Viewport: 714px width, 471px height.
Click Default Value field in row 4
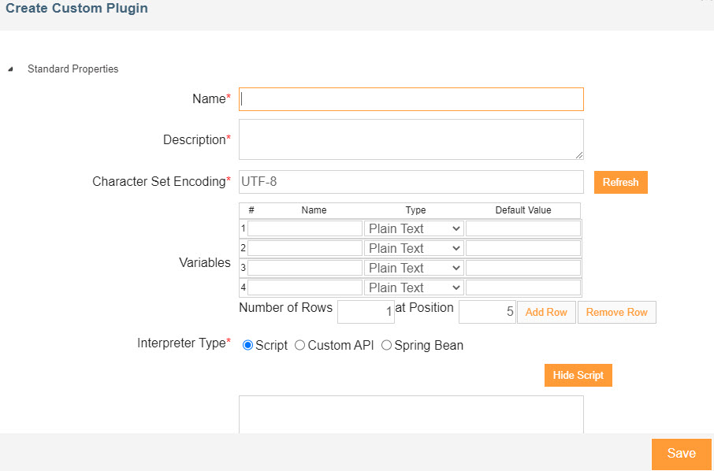[x=523, y=287]
